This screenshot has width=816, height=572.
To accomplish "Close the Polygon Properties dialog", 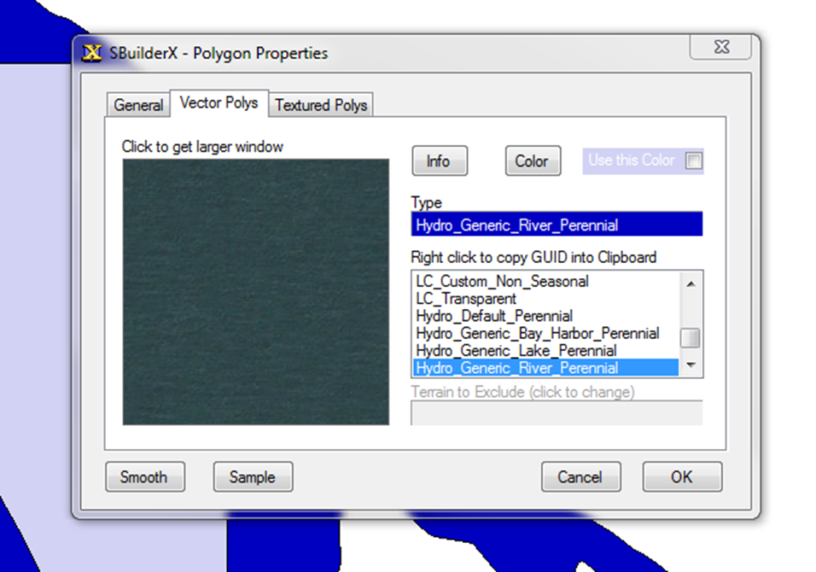I will click(x=721, y=49).
